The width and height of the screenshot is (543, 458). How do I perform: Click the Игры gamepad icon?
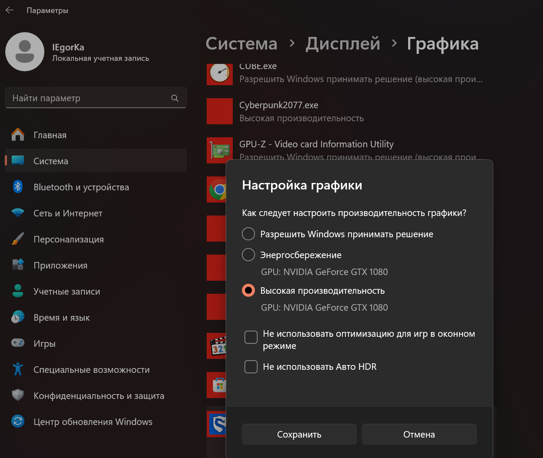coord(18,343)
